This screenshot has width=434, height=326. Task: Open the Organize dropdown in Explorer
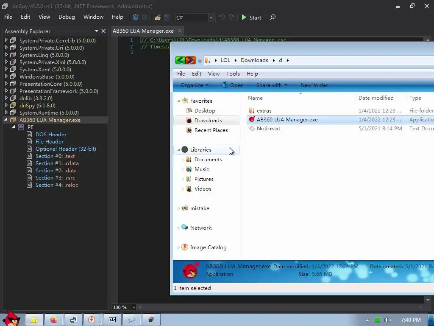(x=194, y=85)
